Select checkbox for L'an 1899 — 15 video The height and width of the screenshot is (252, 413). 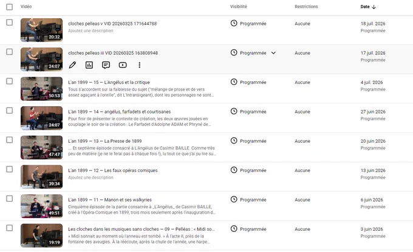(10, 81)
